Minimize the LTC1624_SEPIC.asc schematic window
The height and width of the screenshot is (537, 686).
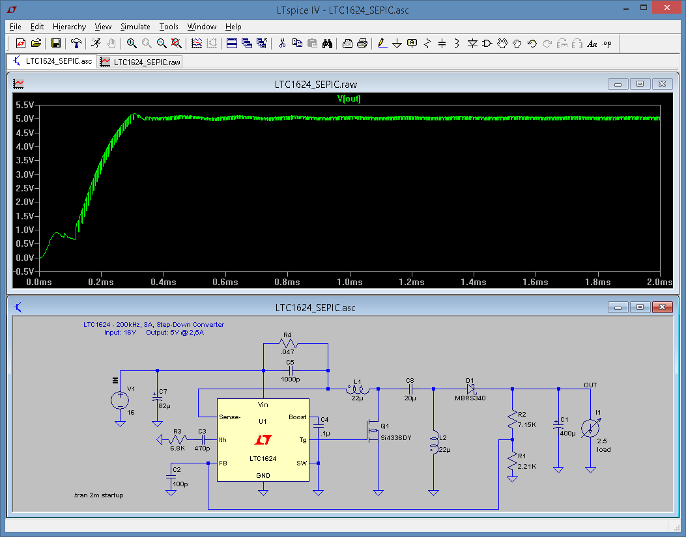tap(618, 307)
